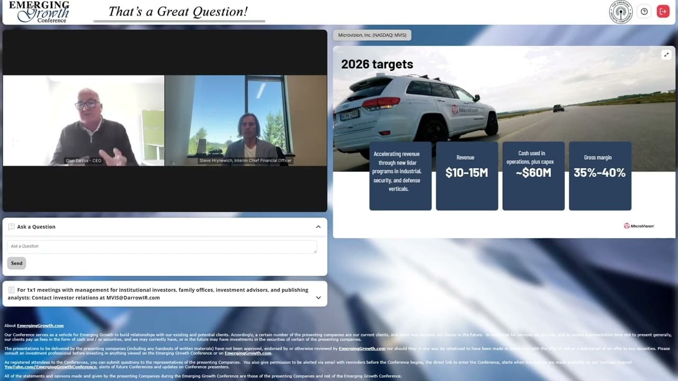Click the Ask a Question chat icon

(12, 226)
